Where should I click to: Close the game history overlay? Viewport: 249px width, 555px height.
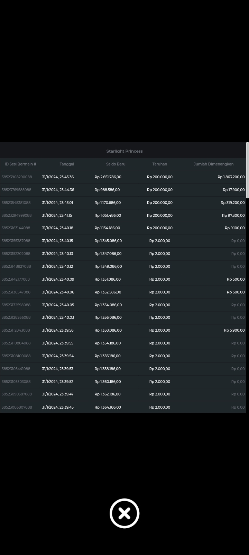point(124,513)
